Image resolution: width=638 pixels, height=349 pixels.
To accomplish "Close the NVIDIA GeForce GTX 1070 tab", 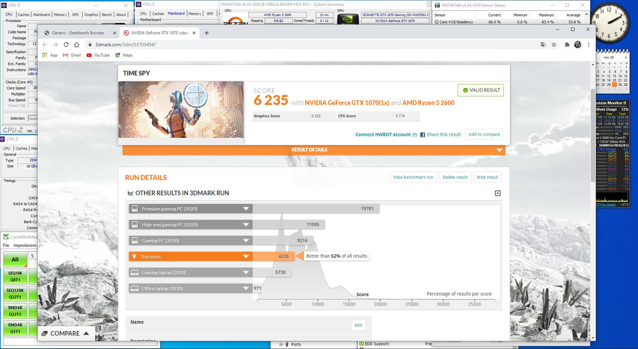I will point(193,33).
